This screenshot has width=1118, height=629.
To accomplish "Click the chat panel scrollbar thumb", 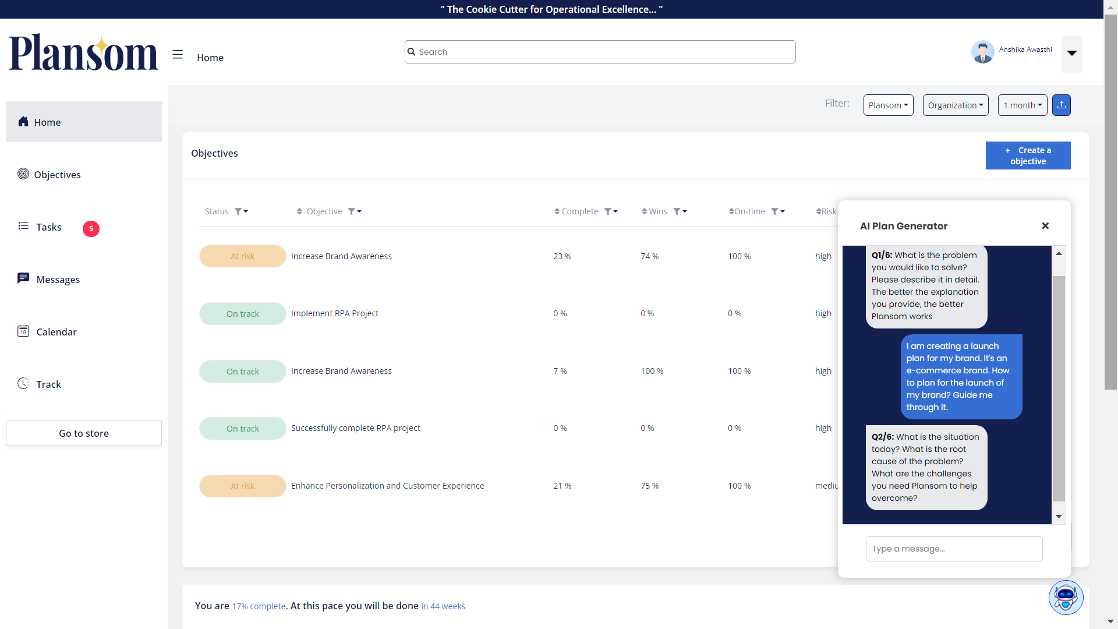I will point(1059,388).
